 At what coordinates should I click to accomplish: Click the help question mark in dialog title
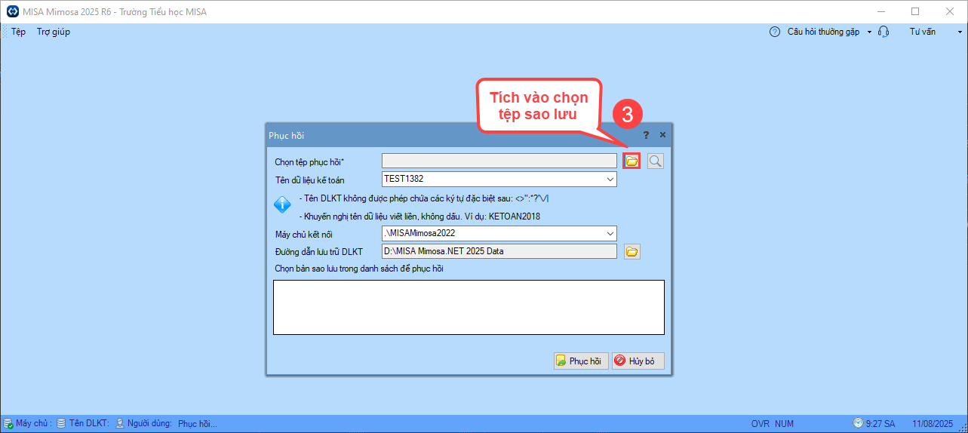click(x=646, y=135)
